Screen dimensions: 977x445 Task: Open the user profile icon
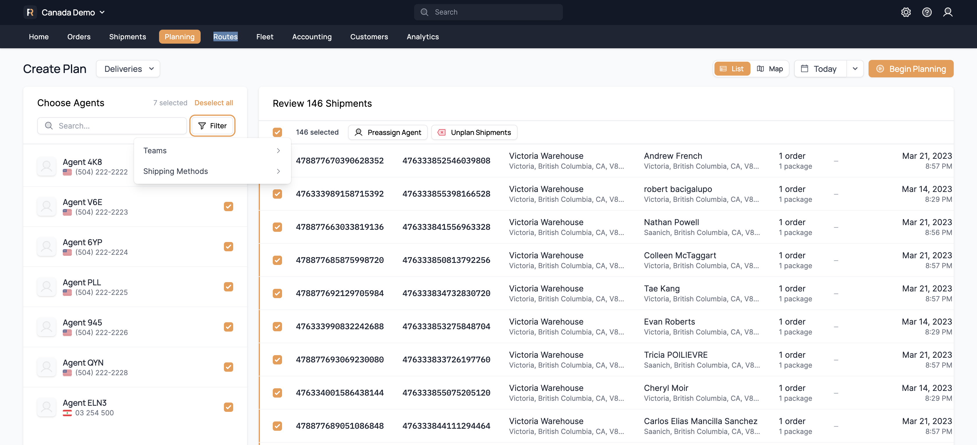[x=947, y=12]
